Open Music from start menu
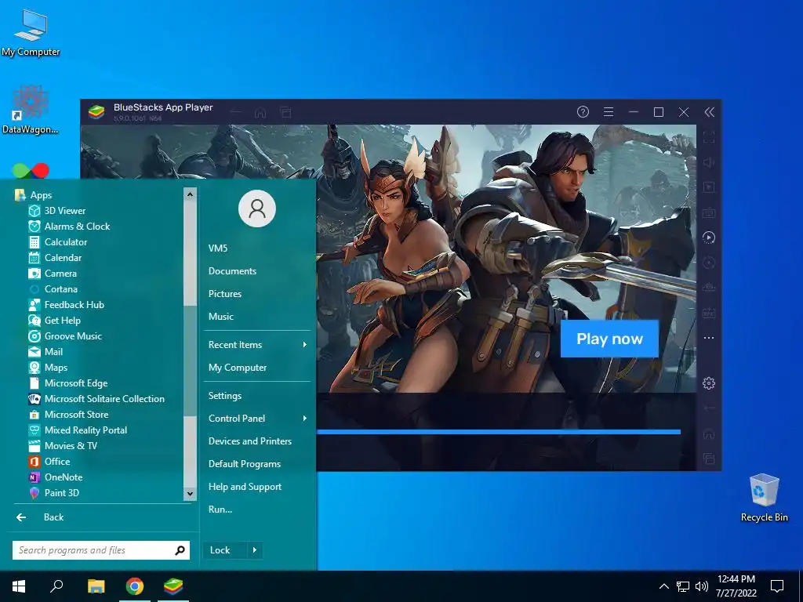 coord(220,317)
